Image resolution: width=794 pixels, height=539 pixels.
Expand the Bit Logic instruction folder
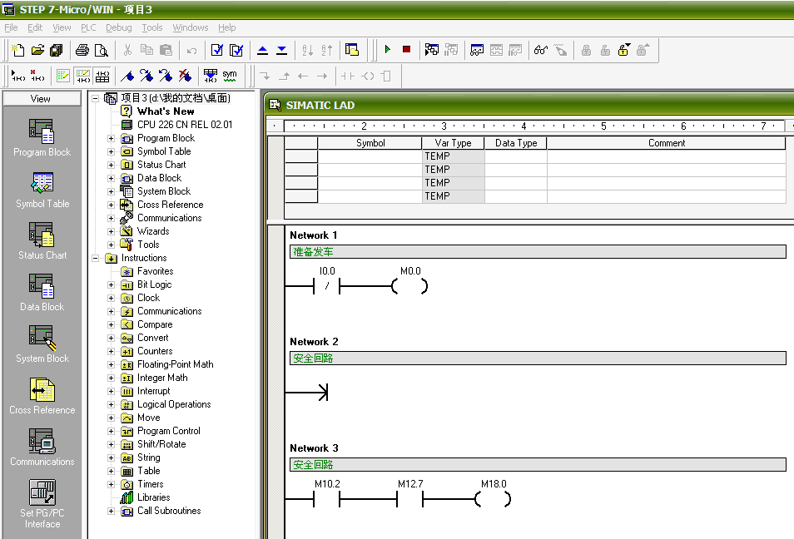(x=112, y=284)
